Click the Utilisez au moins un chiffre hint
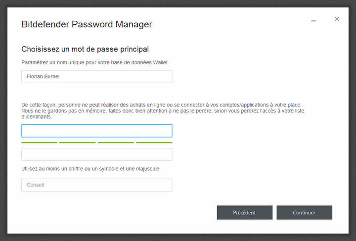Screen dimensions: 356x241 click(x=90, y=169)
